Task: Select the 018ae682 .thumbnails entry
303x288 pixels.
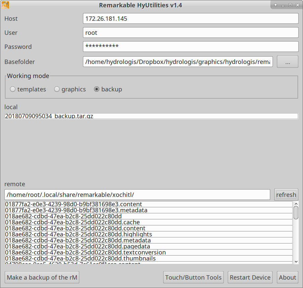Action: tap(148, 258)
